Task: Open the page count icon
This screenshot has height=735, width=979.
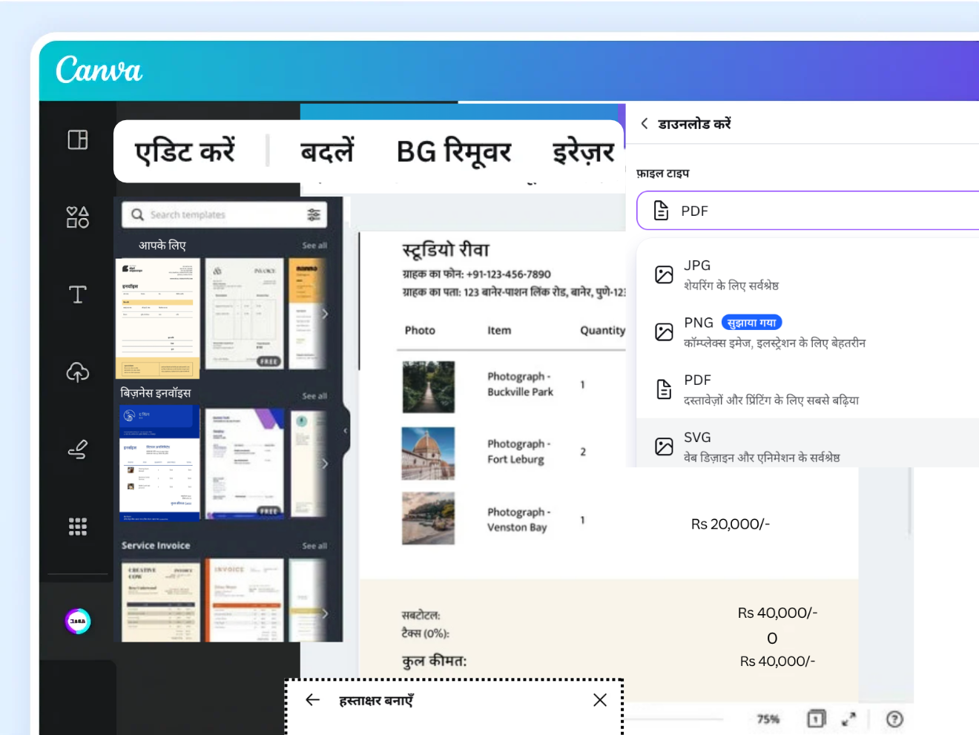Action: pyautogui.click(x=816, y=719)
